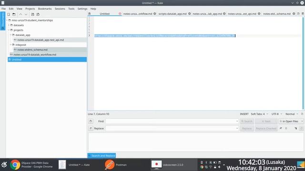
Task: Open the Replace history dropdown arrow
Action: click(237, 128)
